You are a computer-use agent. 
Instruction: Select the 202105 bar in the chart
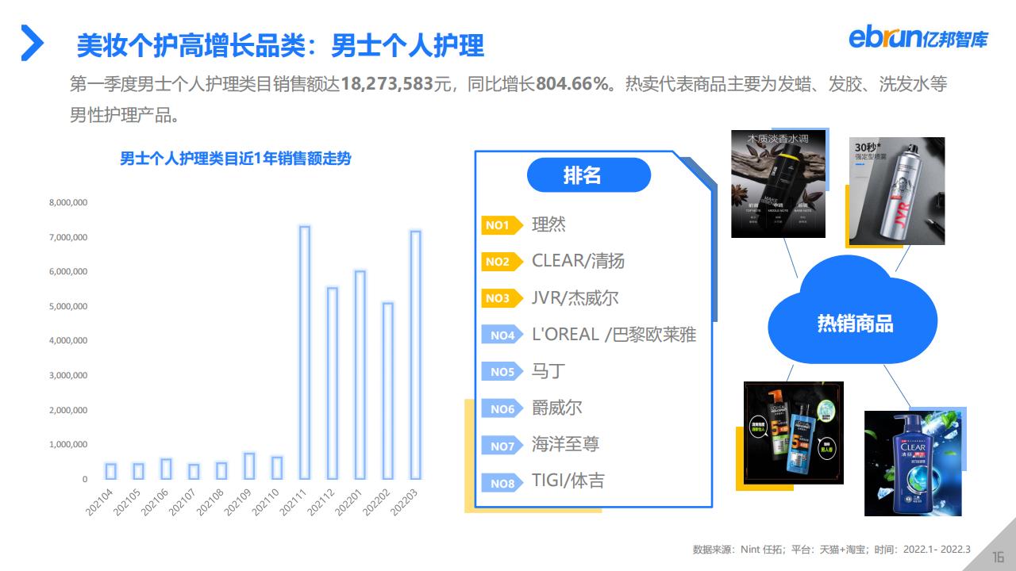tap(138, 471)
